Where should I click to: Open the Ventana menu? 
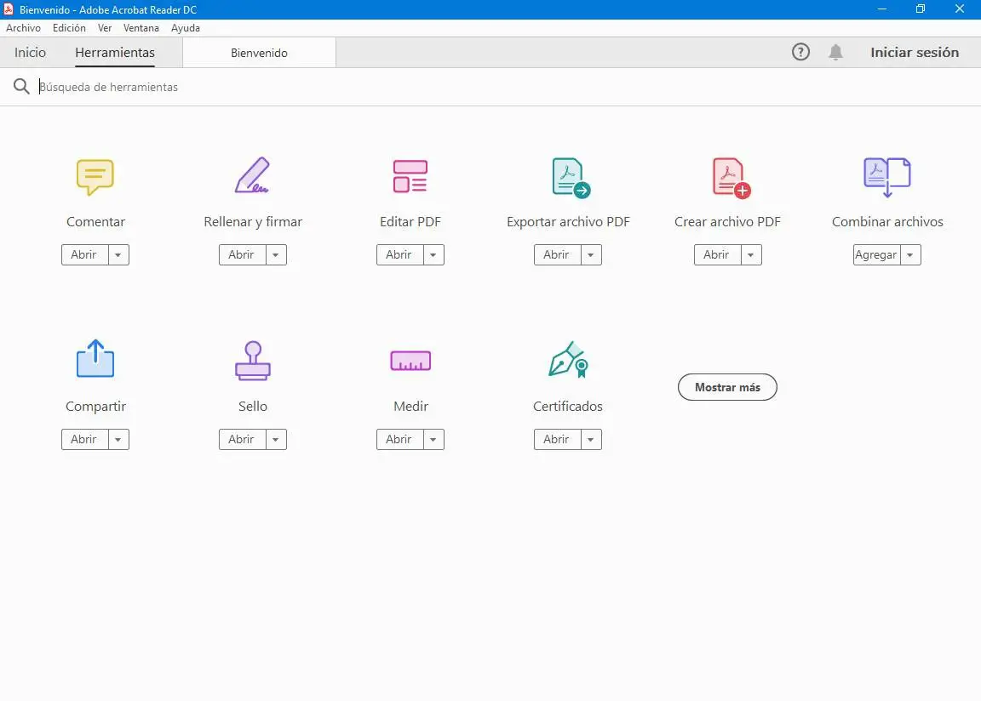(x=141, y=28)
